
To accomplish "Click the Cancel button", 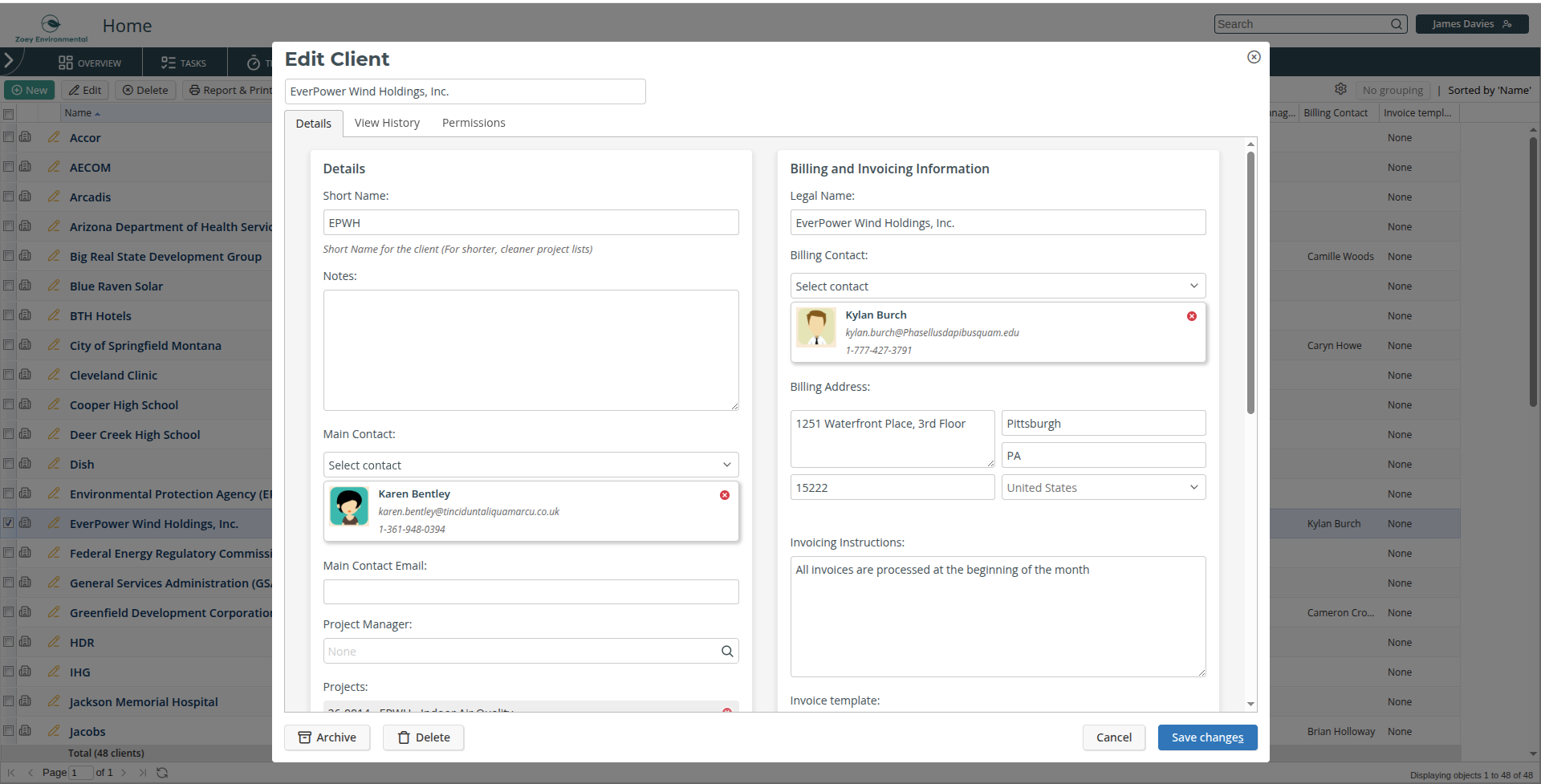I will pyautogui.click(x=1114, y=737).
